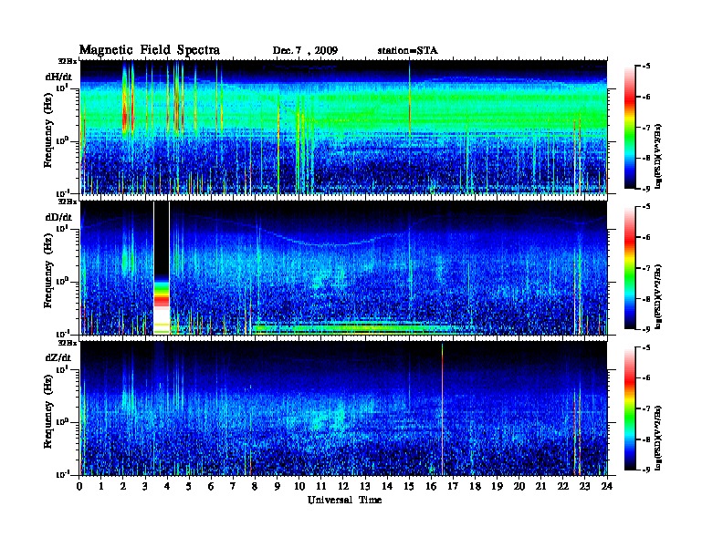The image size is (723, 558).
Task: Click the 10^0 tick label of dH/dt panel
Action: tap(62, 140)
